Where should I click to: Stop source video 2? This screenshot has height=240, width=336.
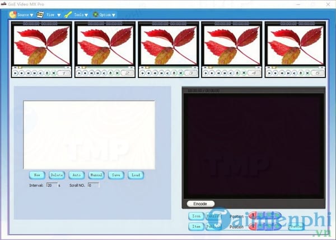pyautogui.click(x=85, y=73)
